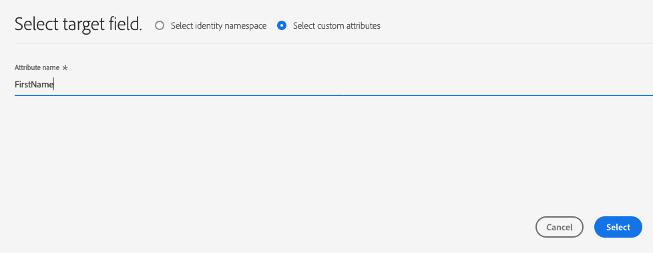Click the divider line under the heading

pyautogui.click(x=334, y=43)
